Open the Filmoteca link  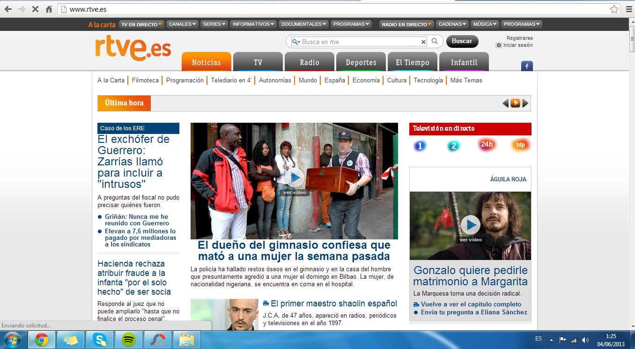coord(145,80)
